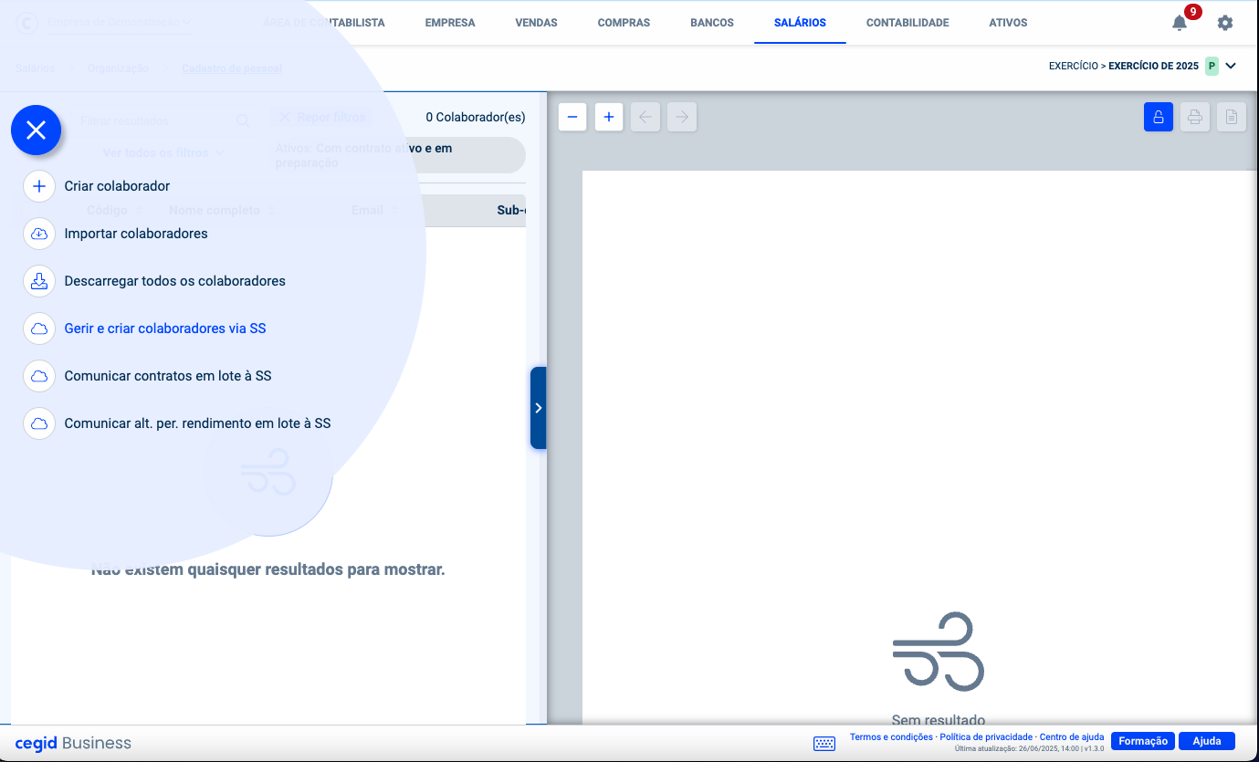Open the Empresa tab
This screenshot has width=1259, height=762.
click(x=450, y=23)
